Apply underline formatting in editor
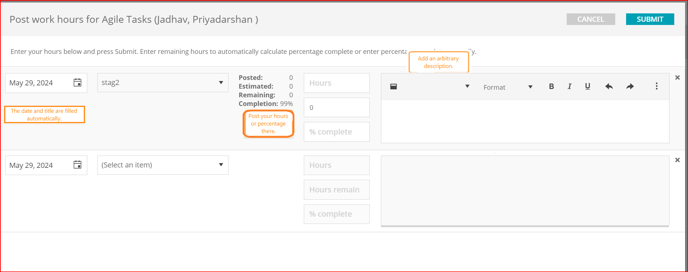The height and width of the screenshot is (272, 688). coord(588,86)
